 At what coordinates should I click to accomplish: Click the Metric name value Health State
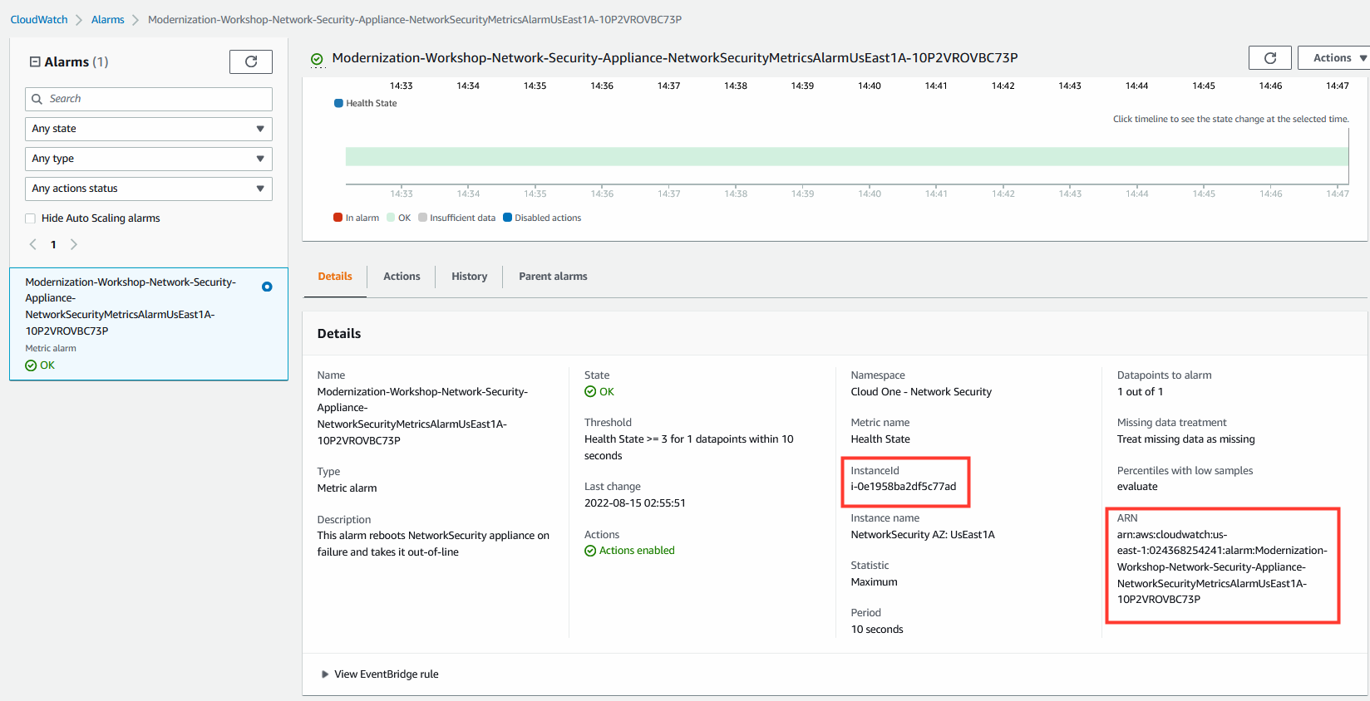tap(880, 439)
